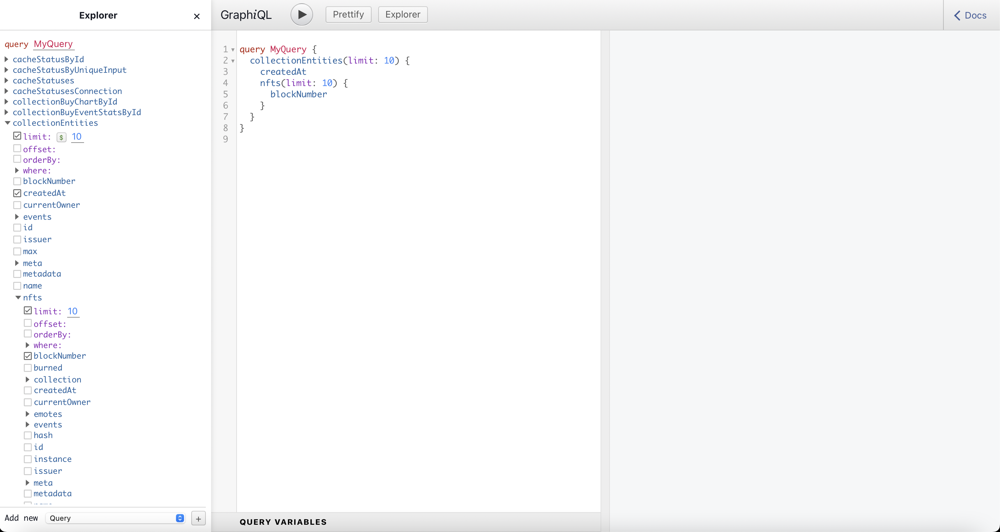This screenshot has width=1000, height=532.
Task: Edit the MyQuery name field in Explorer
Action: [53, 44]
